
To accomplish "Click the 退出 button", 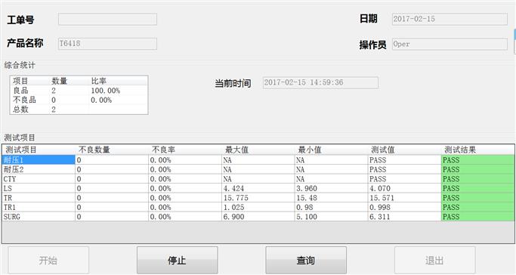I will coord(434,260).
